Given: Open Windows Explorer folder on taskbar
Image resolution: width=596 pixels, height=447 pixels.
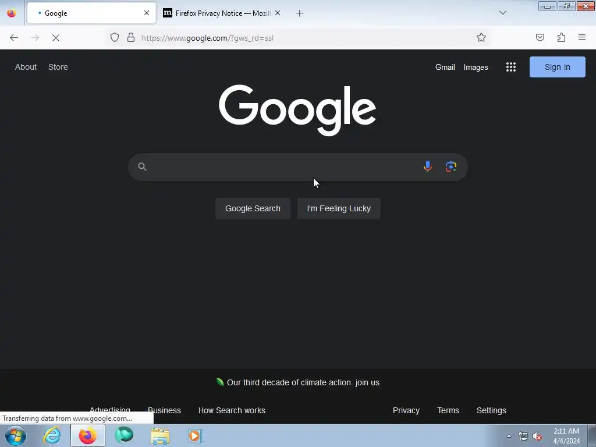Looking at the screenshot, I should pos(160,435).
